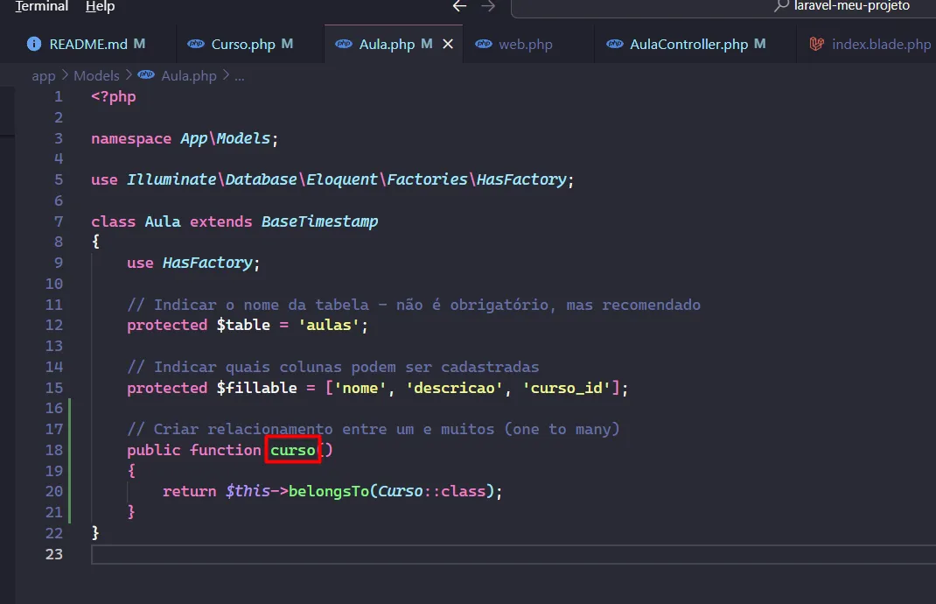Close the Aula.php editor tab
Image resolution: width=936 pixels, height=604 pixels.
pyautogui.click(x=448, y=44)
